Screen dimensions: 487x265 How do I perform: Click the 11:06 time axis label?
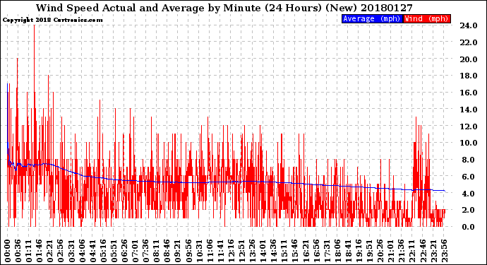[210, 251]
